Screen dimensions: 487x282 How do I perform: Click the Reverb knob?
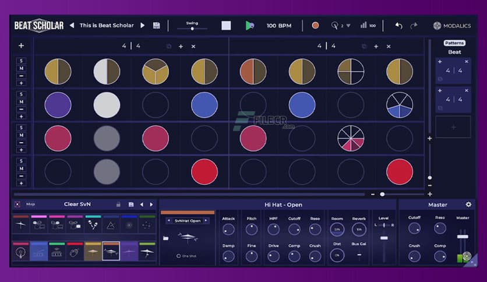(359, 230)
